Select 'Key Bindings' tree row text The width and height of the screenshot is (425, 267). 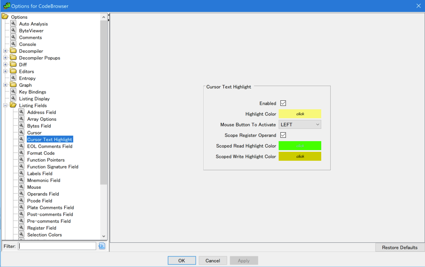pyautogui.click(x=32, y=92)
